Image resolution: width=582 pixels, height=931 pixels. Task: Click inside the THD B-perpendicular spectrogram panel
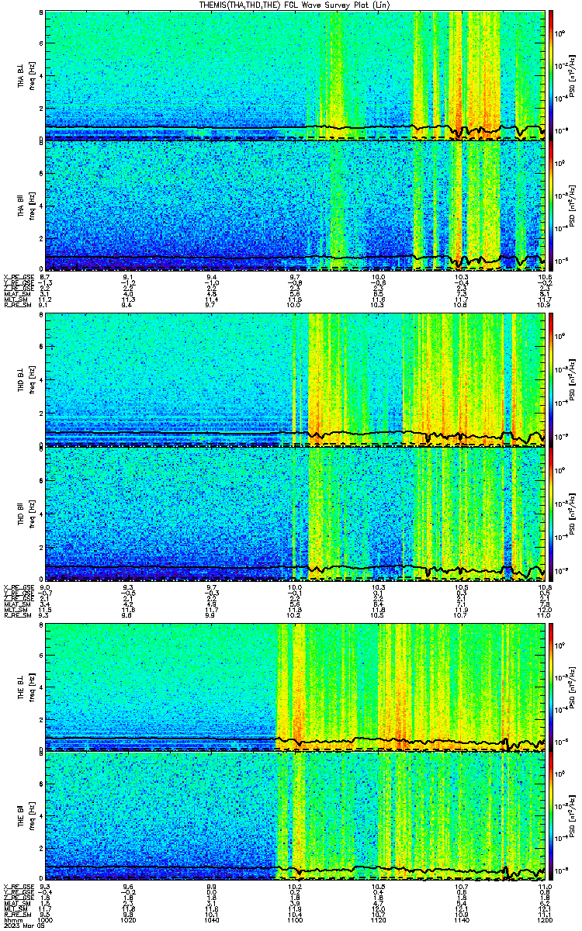(x=295, y=379)
